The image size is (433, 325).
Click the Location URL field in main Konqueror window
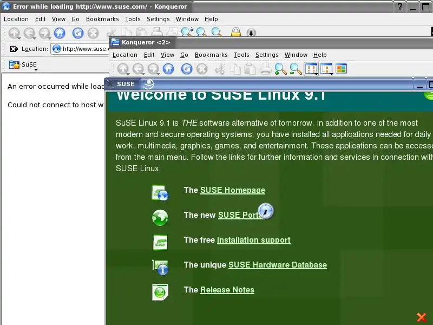80,49
